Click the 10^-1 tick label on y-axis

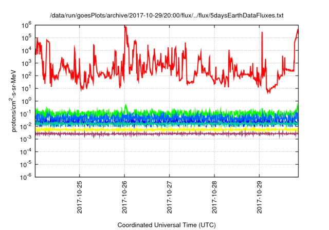[26, 114]
